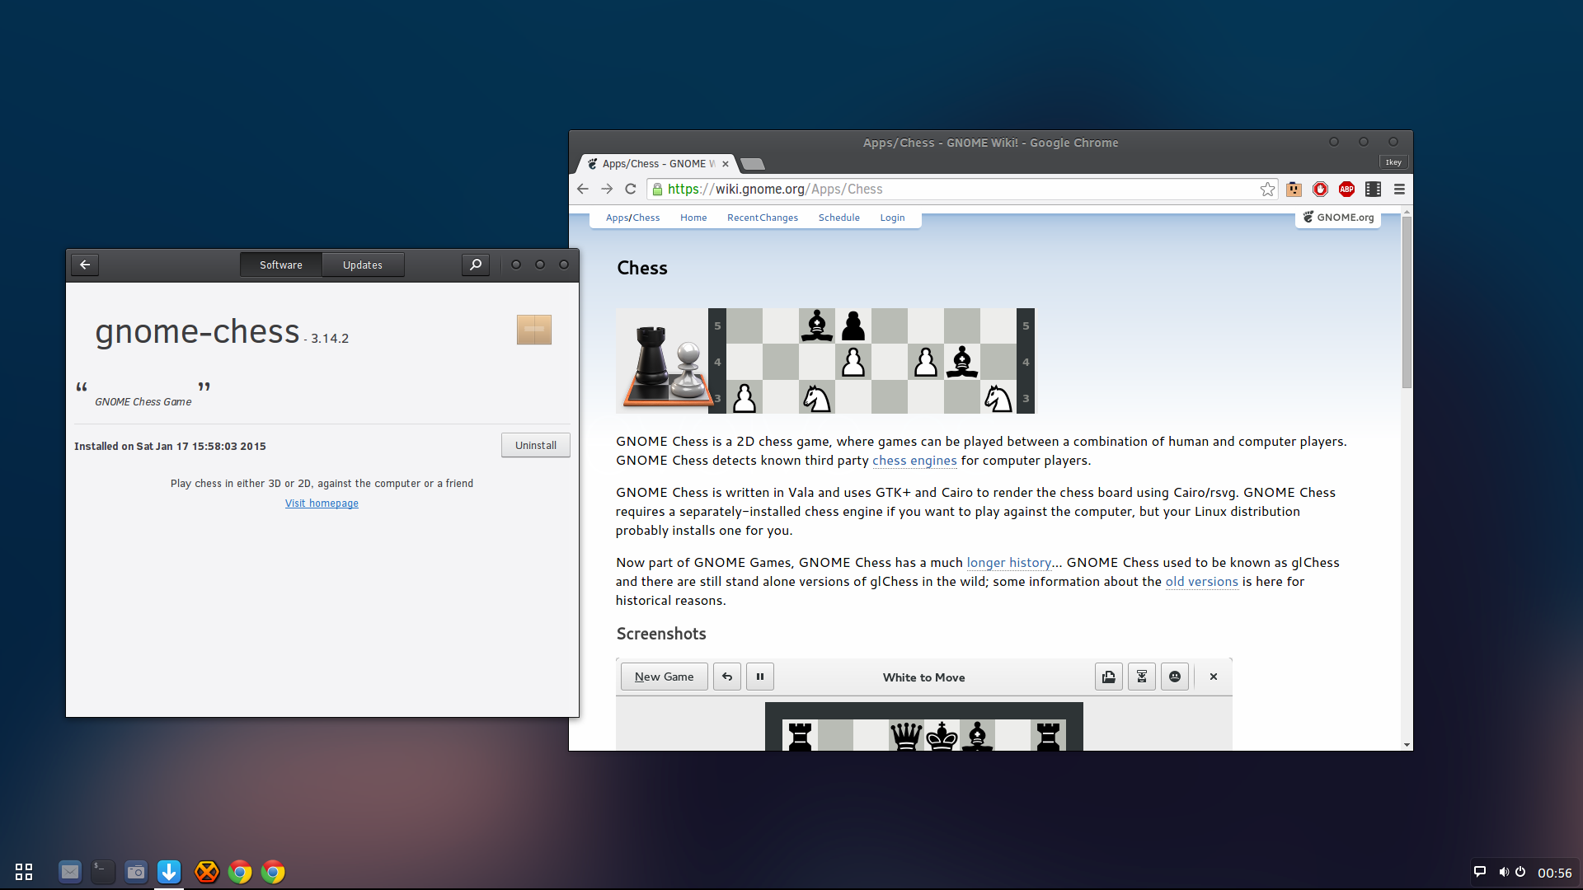Screen dimensions: 1583x890
Task: Open Home in wiki navigation
Action: [693, 218]
